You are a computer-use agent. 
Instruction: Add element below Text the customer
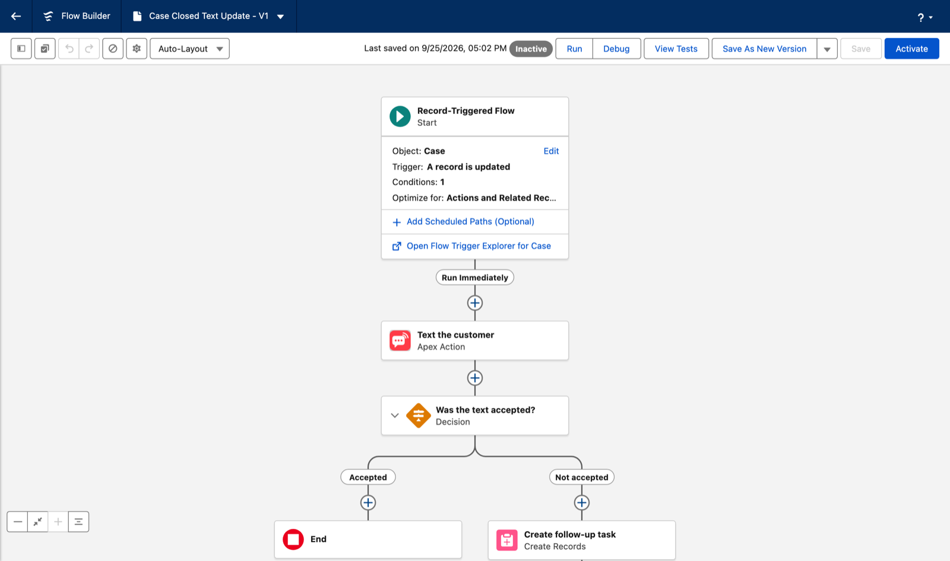[475, 378]
